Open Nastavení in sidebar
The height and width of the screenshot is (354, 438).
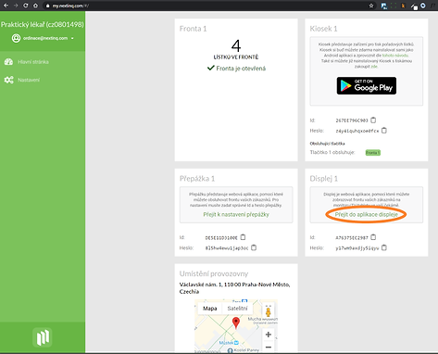pyautogui.click(x=29, y=80)
